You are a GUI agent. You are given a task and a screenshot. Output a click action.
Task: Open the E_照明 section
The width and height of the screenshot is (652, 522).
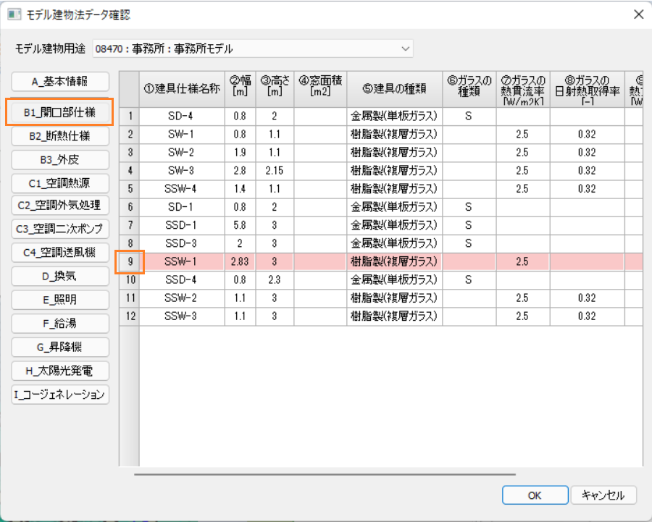pos(59,300)
